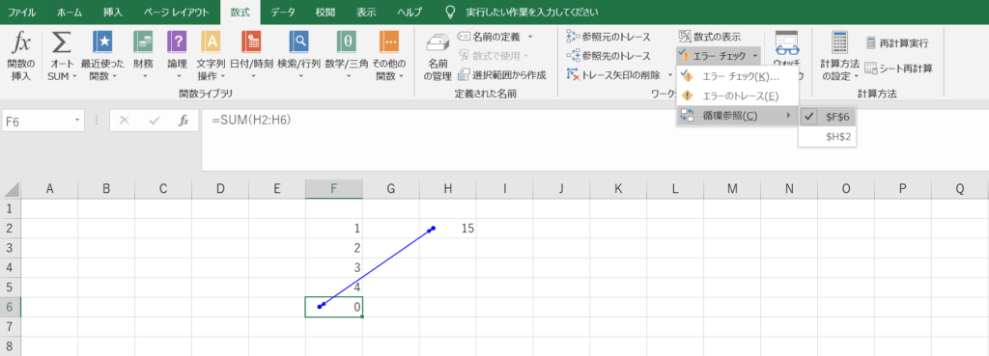
Task: Select row 2 header
Action: (10, 229)
